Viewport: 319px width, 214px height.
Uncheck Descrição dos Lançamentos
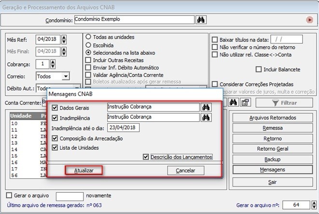pyautogui.click(x=146, y=157)
